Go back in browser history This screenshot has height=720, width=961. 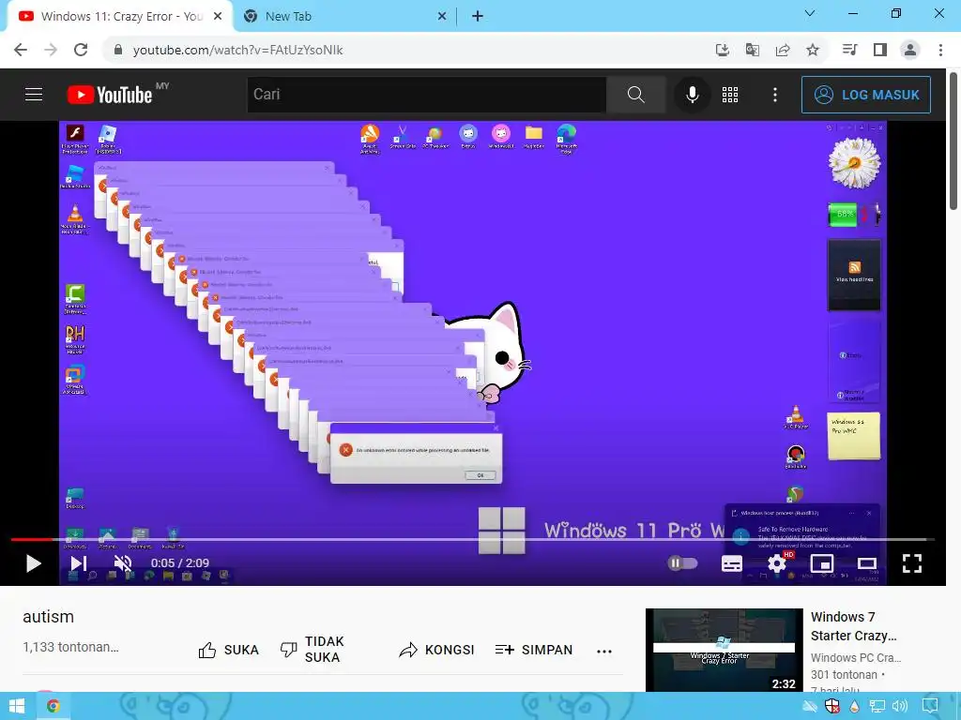[x=21, y=50]
